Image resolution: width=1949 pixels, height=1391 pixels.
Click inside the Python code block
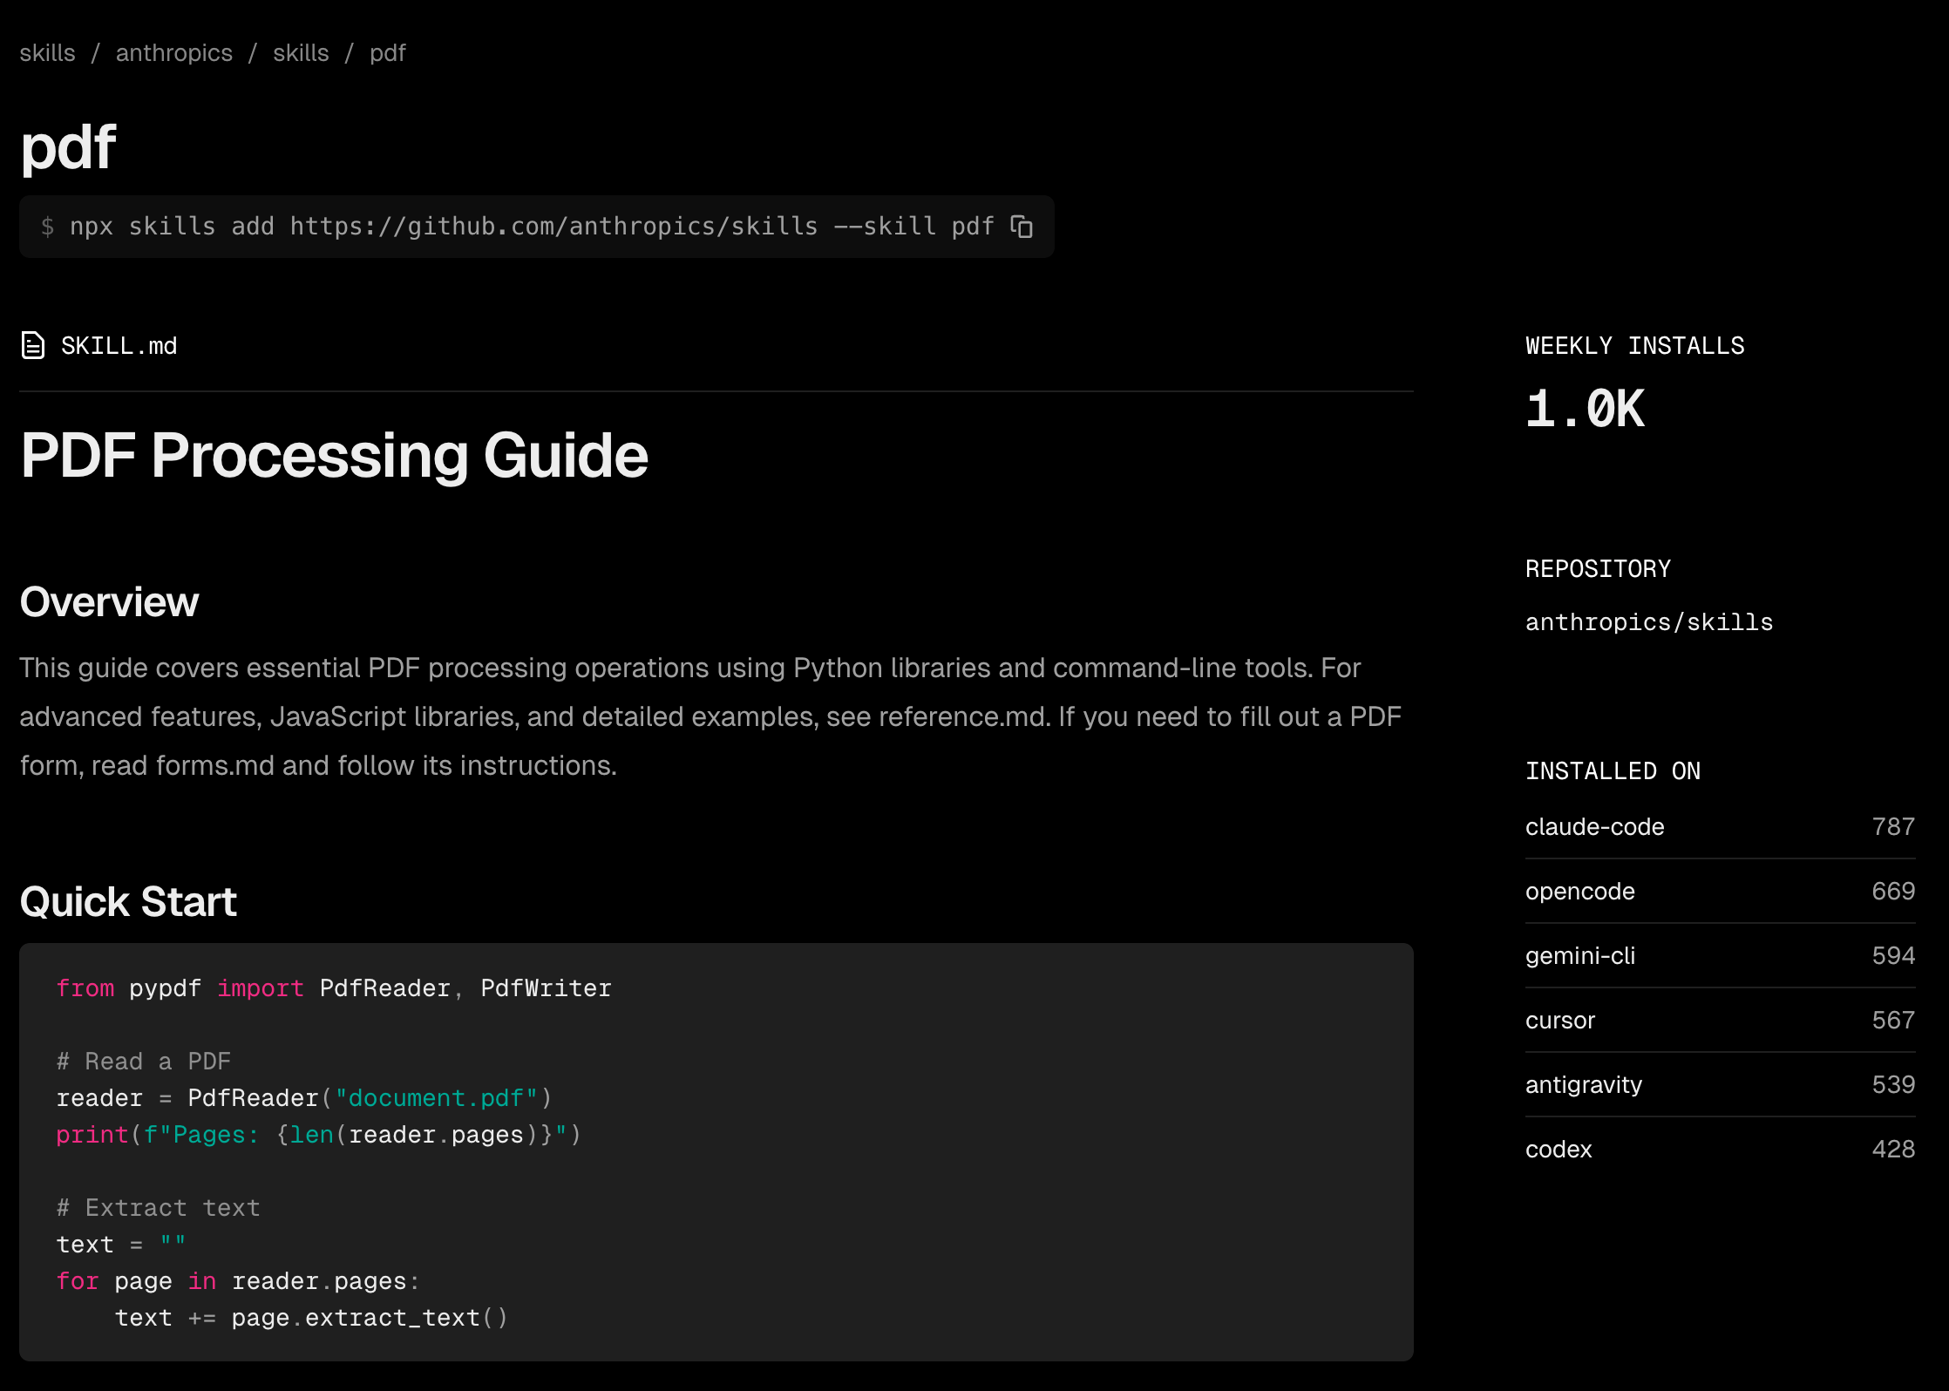pos(715,1150)
